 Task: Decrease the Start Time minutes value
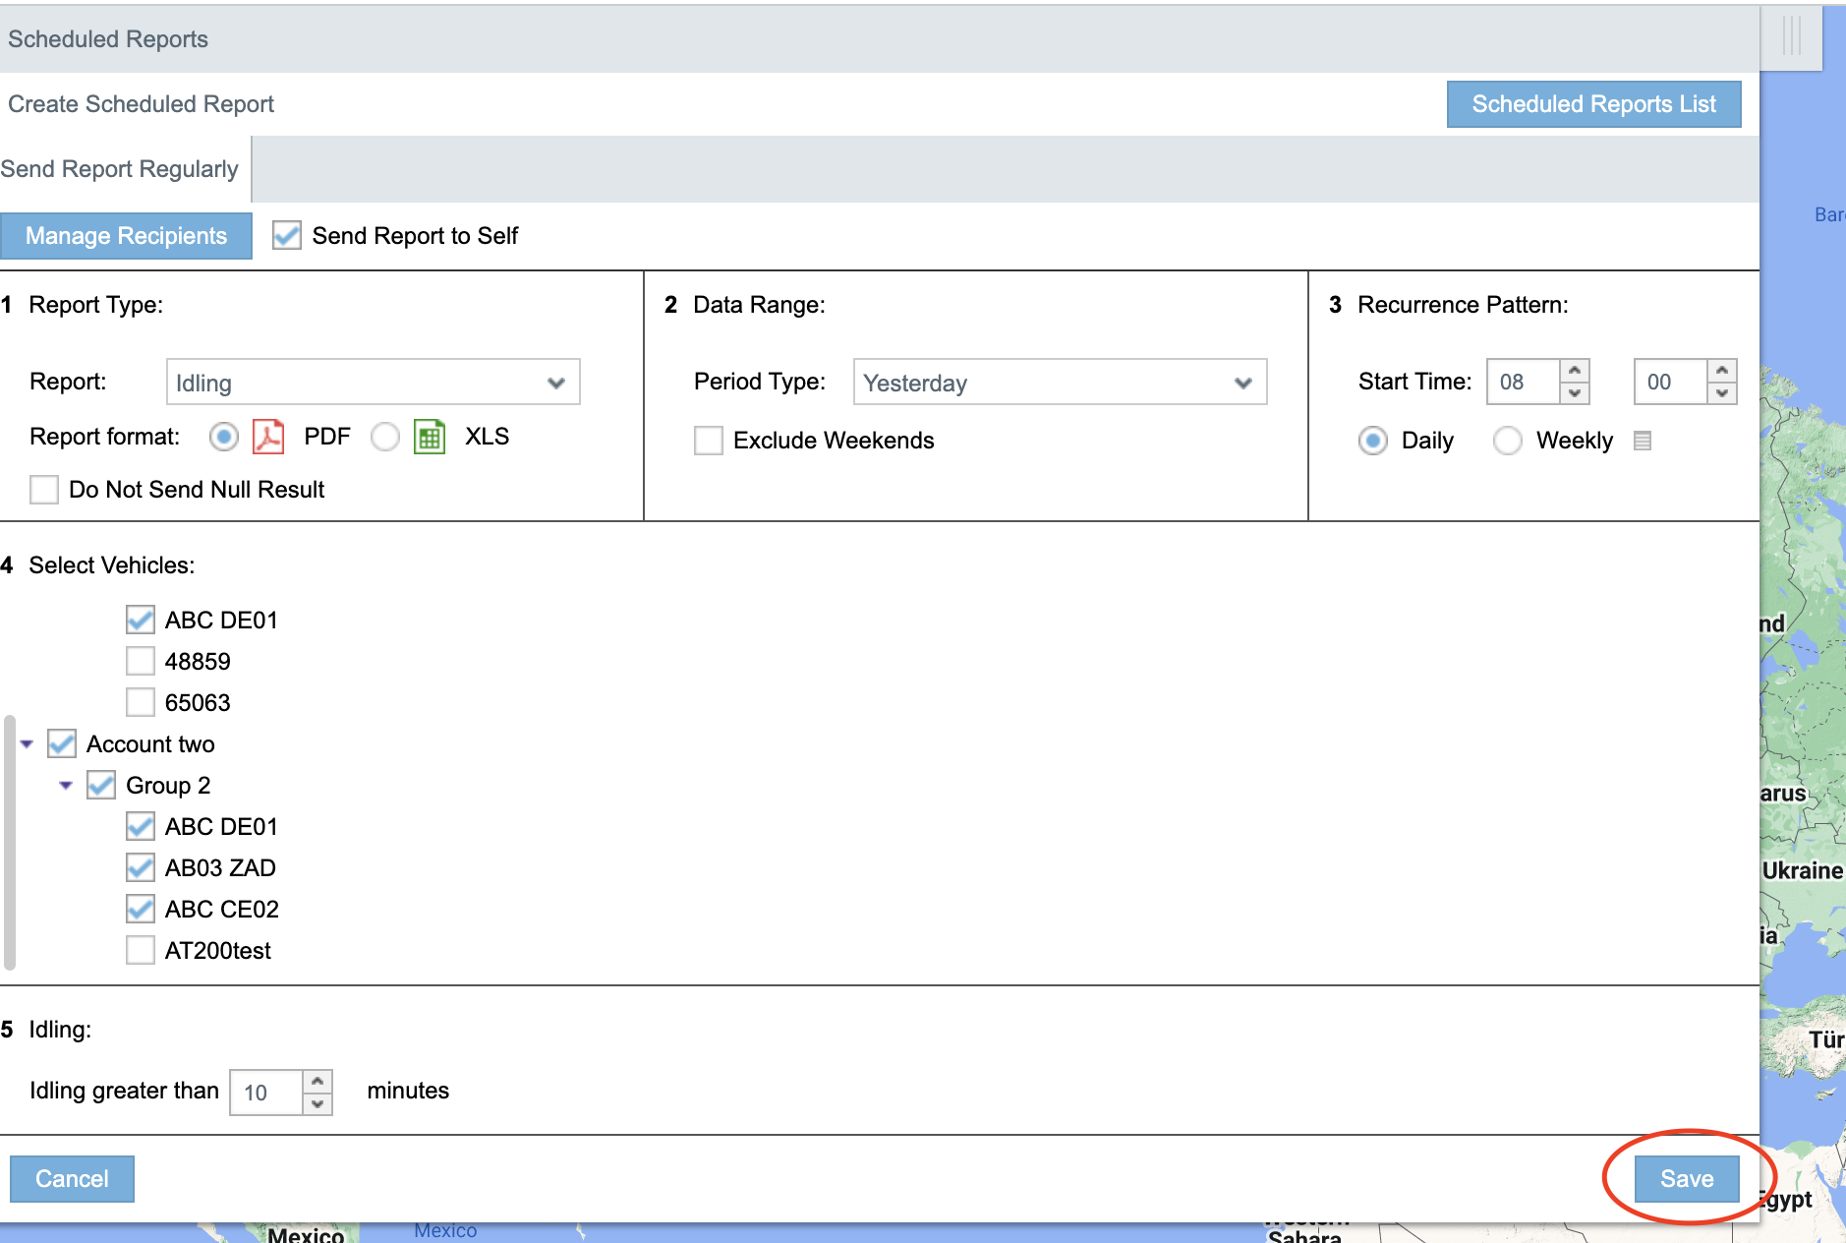point(1722,393)
